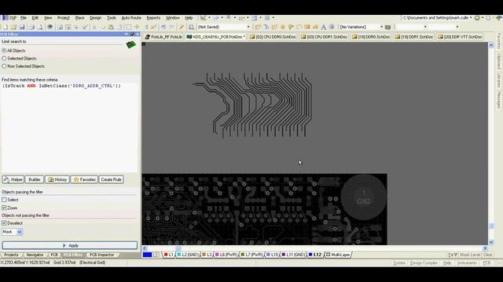This screenshot has height=282, width=503.
Task: Switch to PcbLib_RF.PcbLib document tab
Action: pos(163,37)
